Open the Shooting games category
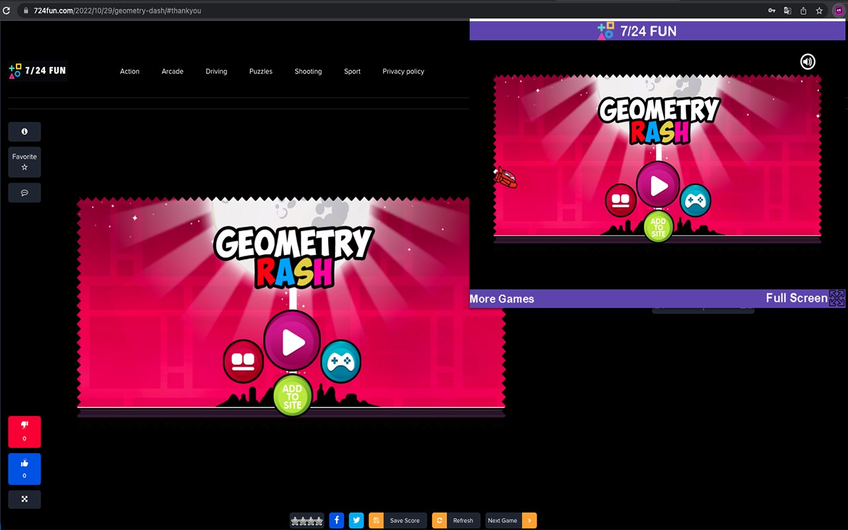The height and width of the screenshot is (530, 848). [x=308, y=72]
